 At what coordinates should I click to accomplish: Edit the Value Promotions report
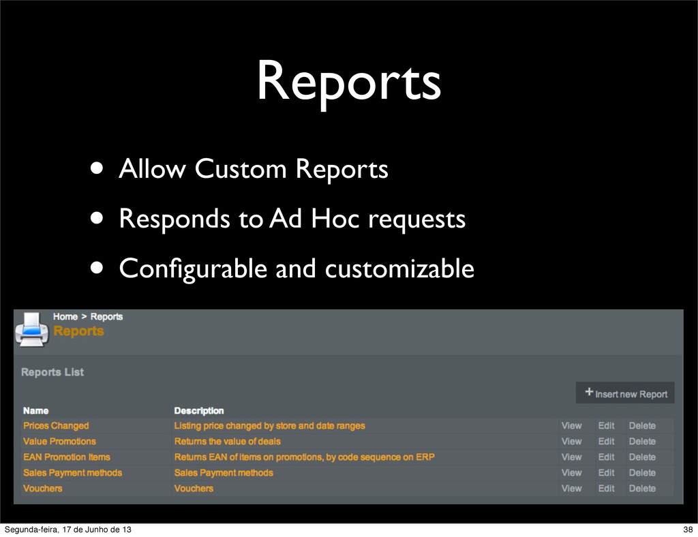(606, 442)
